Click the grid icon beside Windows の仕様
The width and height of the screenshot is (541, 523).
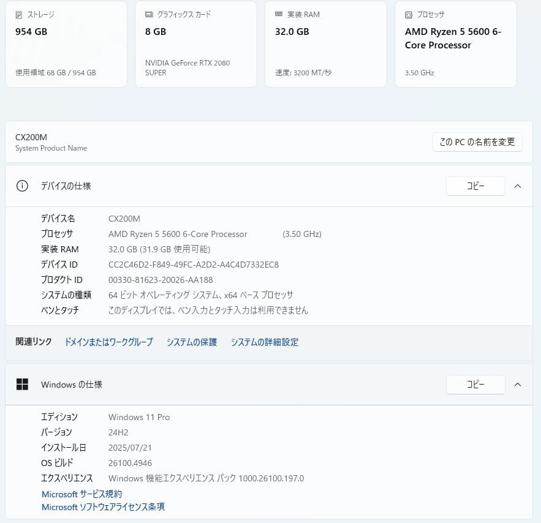[23, 385]
